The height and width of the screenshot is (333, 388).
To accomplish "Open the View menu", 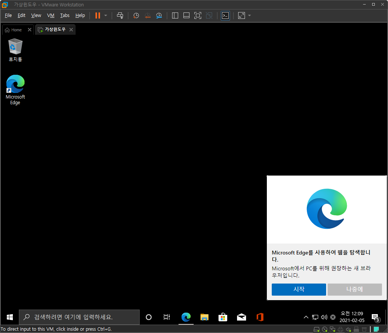I will tap(36, 15).
